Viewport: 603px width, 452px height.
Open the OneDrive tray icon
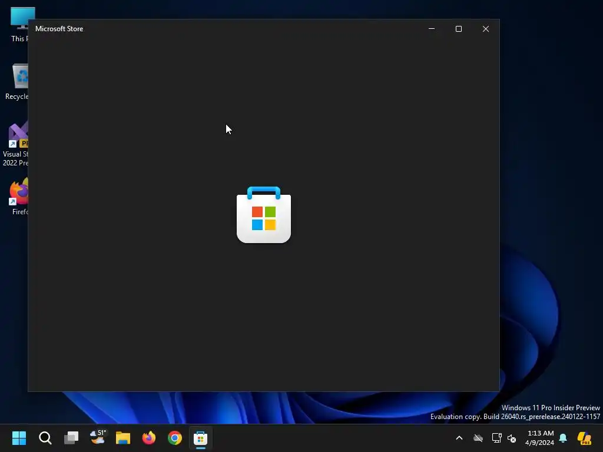[478, 438]
